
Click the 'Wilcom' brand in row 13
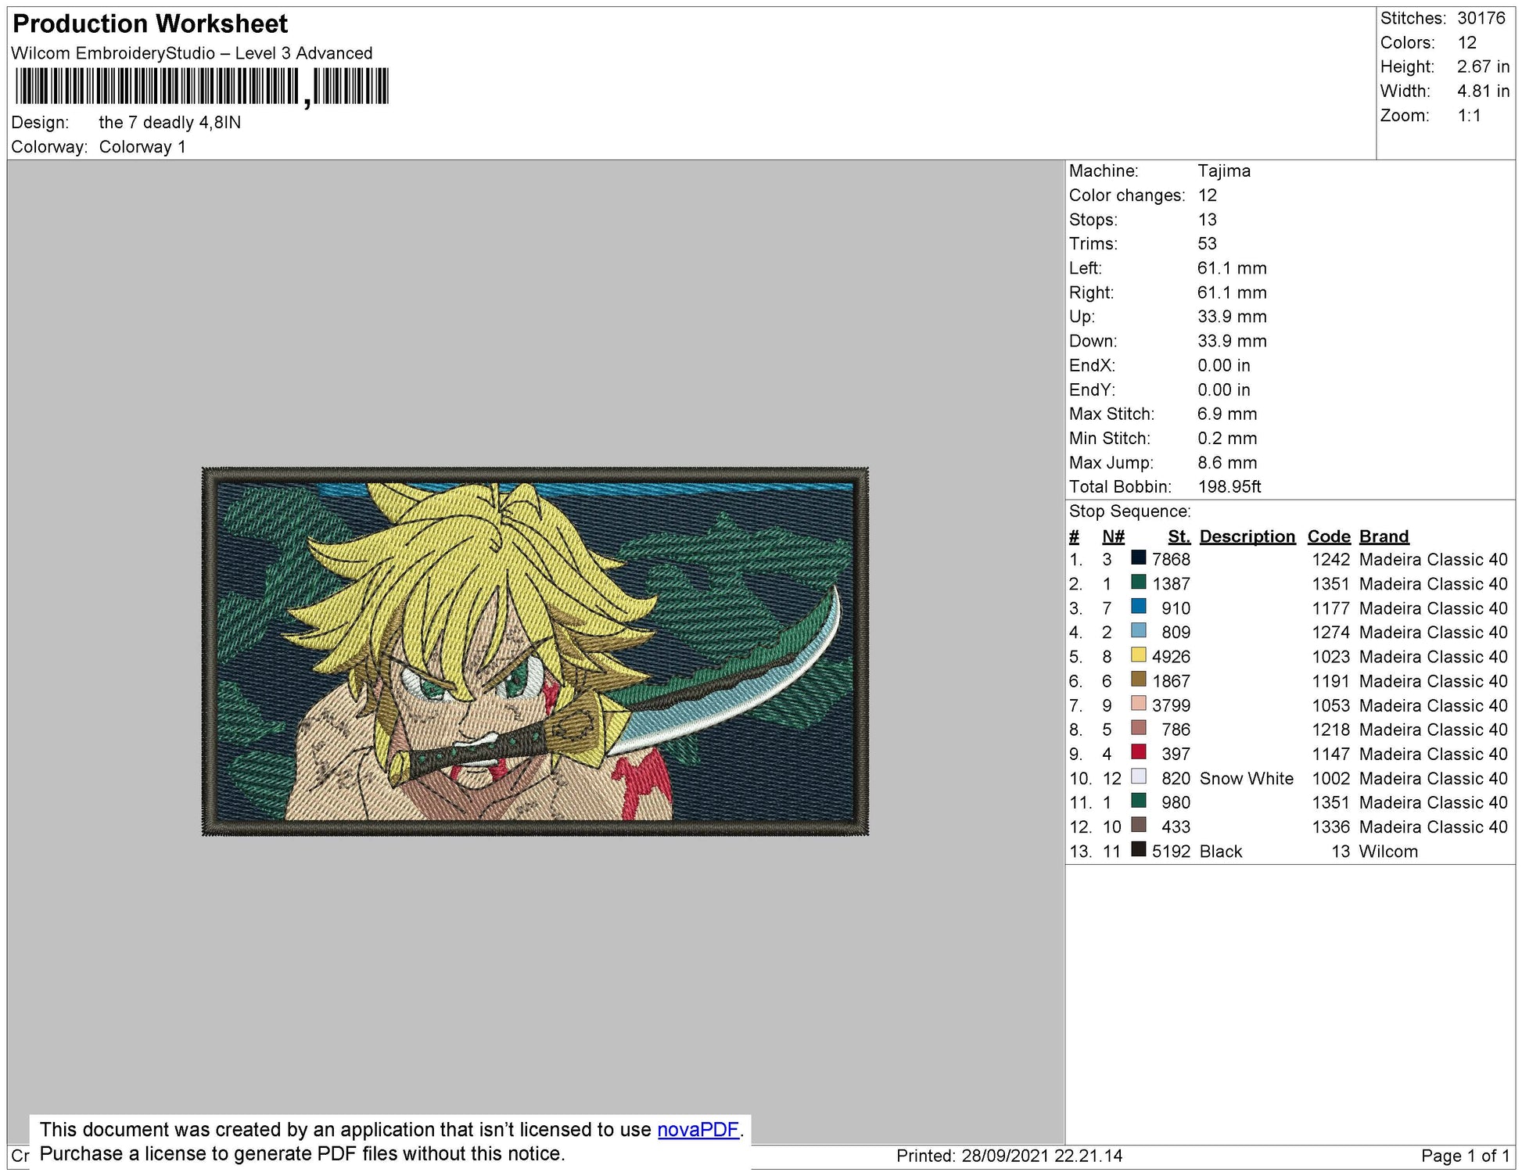point(1387,851)
